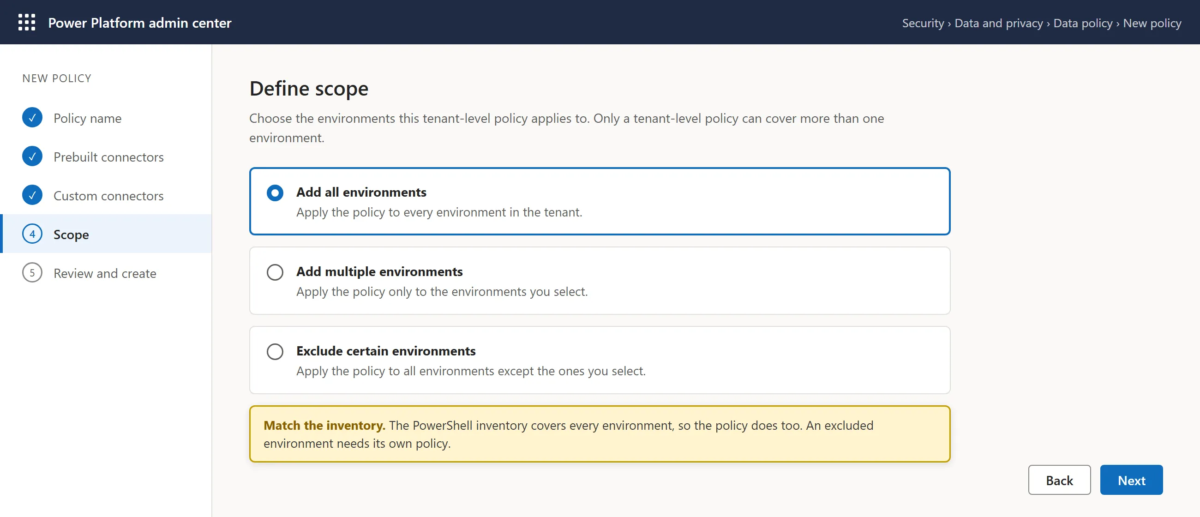Click the Next button
The image size is (1200, 517).
point(1131,480)
